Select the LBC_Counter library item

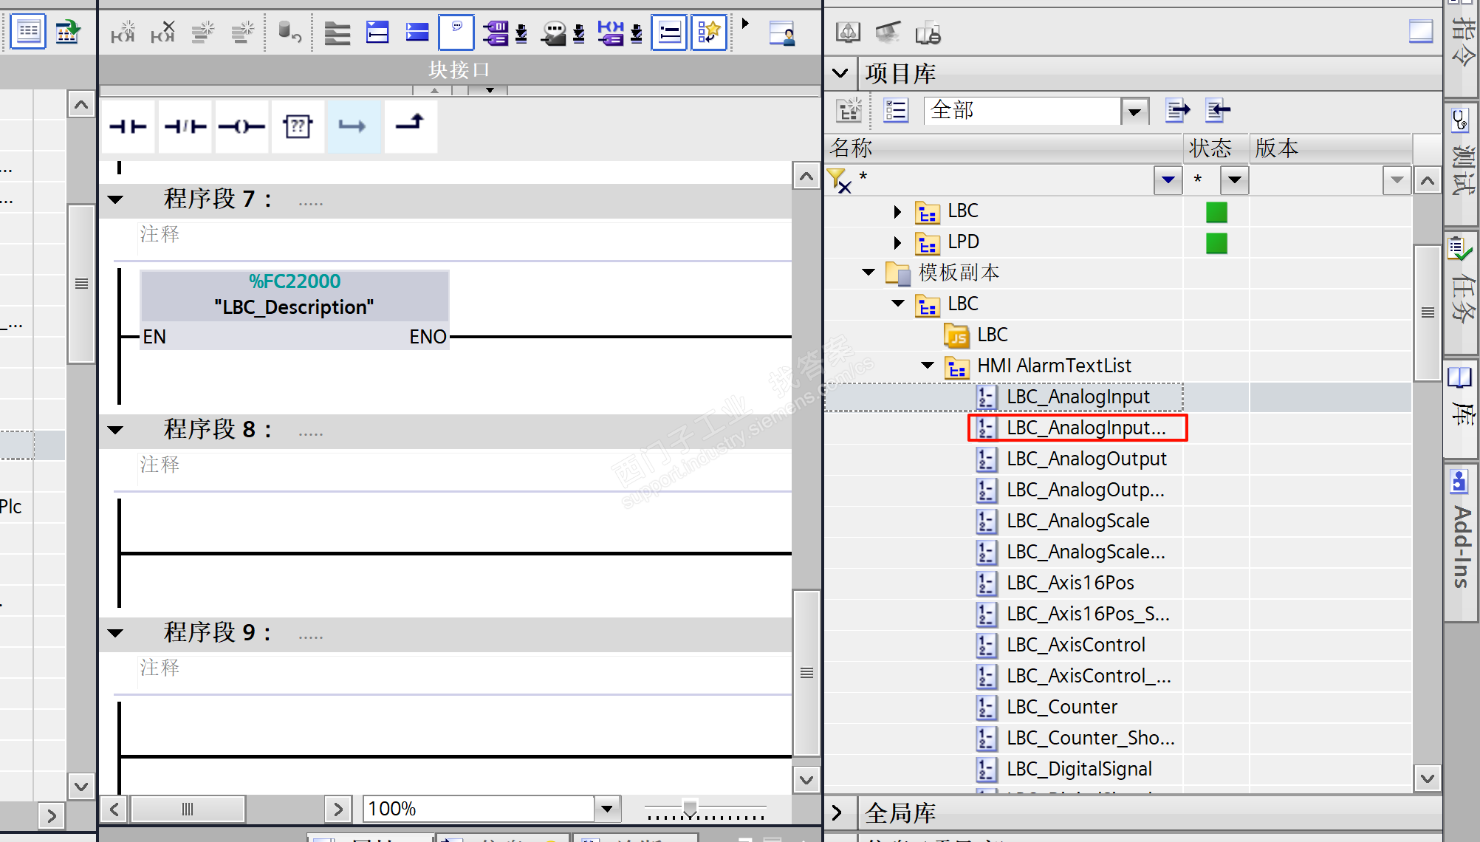point(1061,707)
